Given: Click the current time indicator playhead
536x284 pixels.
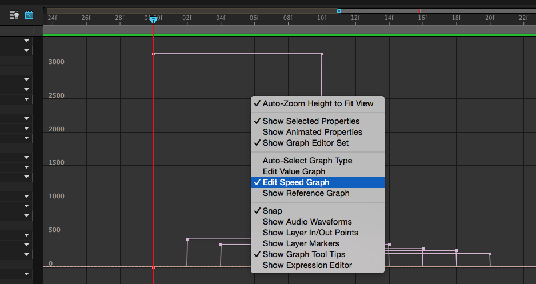Looking at the screenshot, I should click(154, 20).
